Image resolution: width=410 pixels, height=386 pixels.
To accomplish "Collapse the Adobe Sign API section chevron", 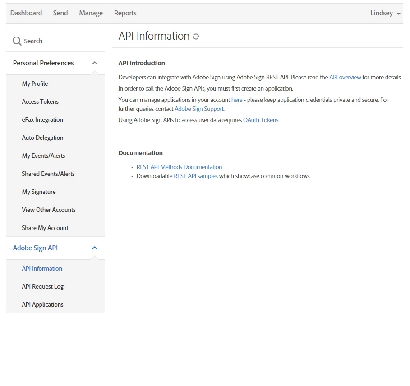I will (95, 248).
